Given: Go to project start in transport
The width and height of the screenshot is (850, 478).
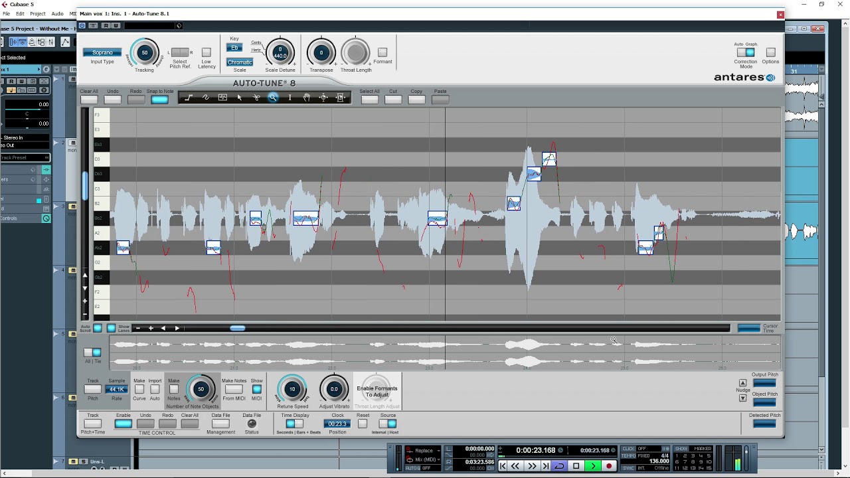Looking at the screenshot, I should [x=503, y=466].
